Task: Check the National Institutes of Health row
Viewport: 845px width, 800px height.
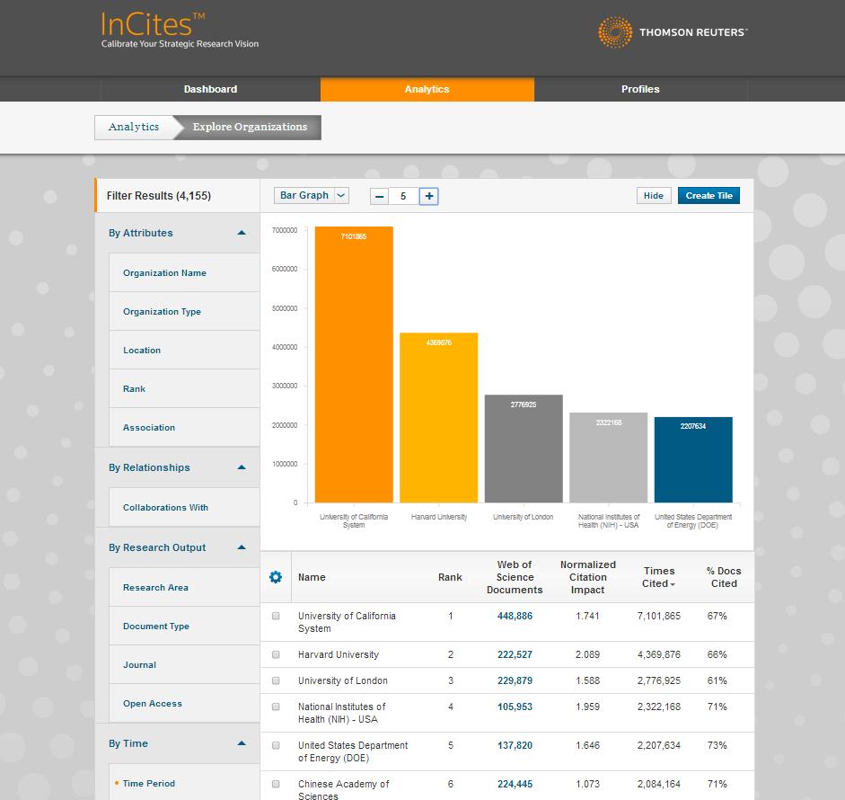Action: 276,707
